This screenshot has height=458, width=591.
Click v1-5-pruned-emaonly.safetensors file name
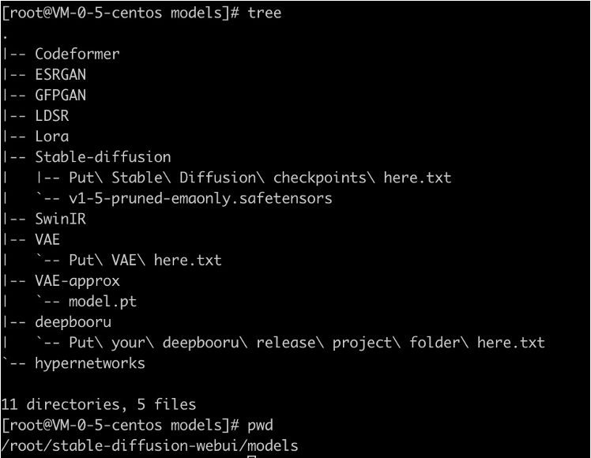201,198
